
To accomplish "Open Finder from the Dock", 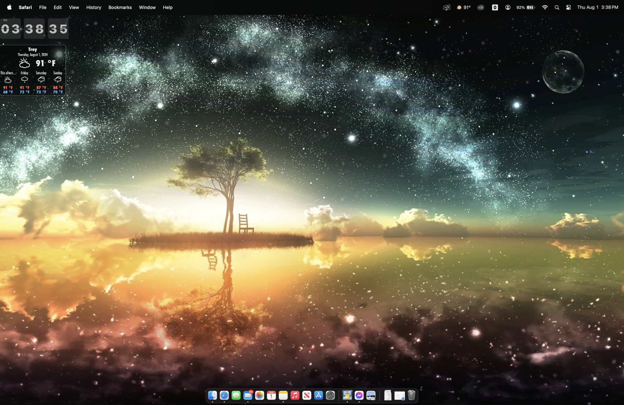I will (212, 395).
